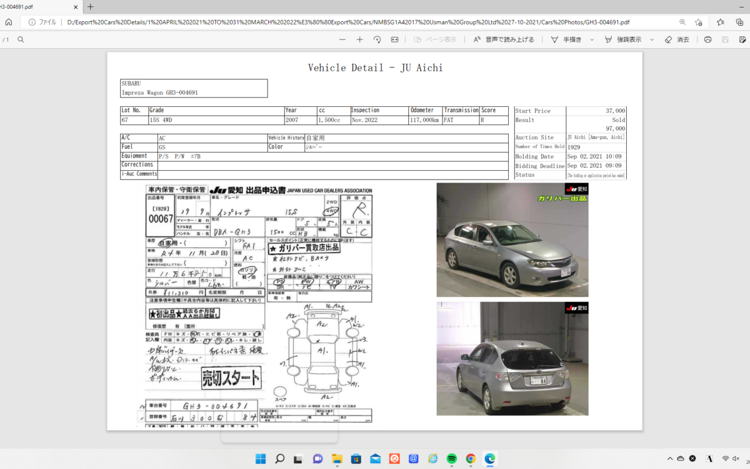Close the GH3-004691.pdf browser tab
This screenshot has width=750, height=469.
coord(76,7)
